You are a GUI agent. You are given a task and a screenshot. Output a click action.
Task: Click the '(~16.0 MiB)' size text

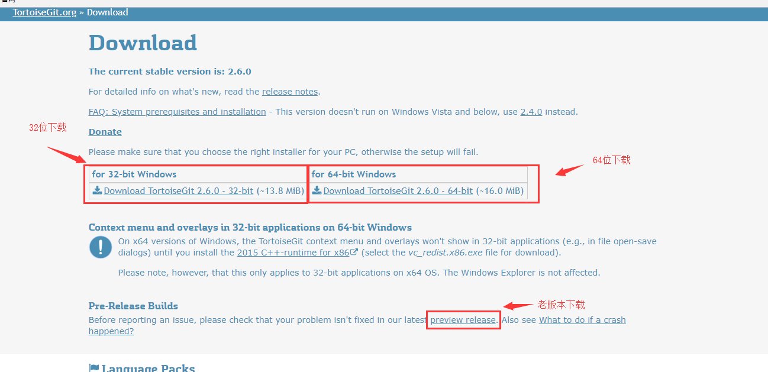point(499,191)
